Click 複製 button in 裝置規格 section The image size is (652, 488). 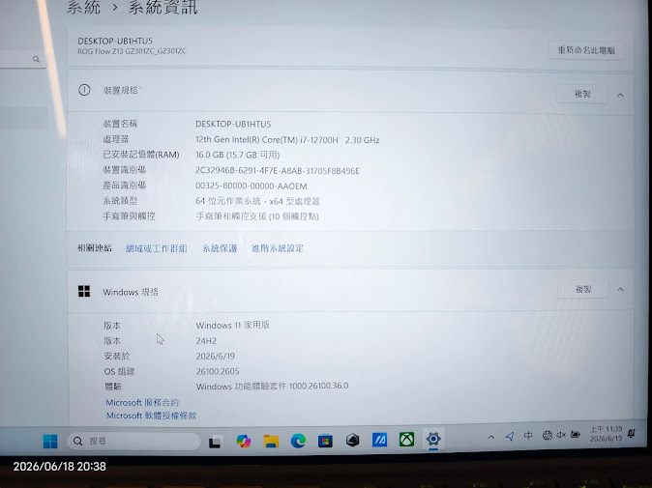[x=582, y=94]
